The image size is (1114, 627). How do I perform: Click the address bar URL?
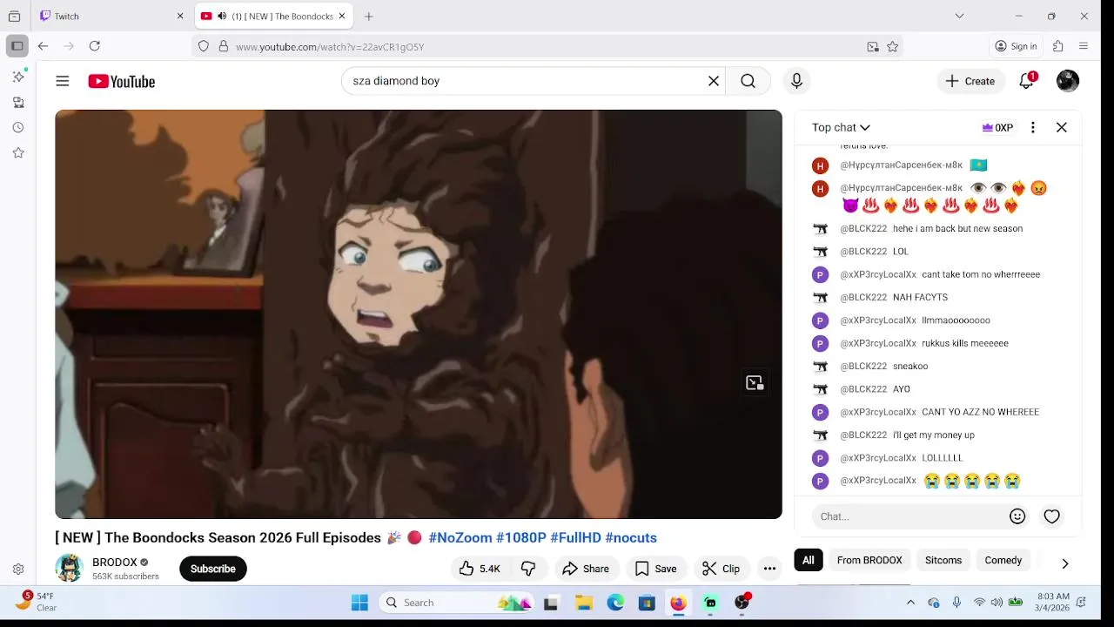[x=330, y=47]
